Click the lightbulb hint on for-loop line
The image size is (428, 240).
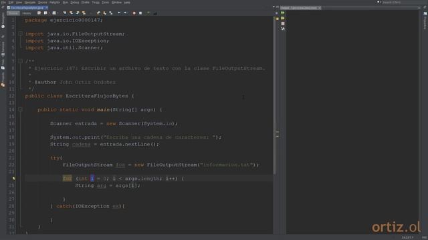tap(13, 179)
